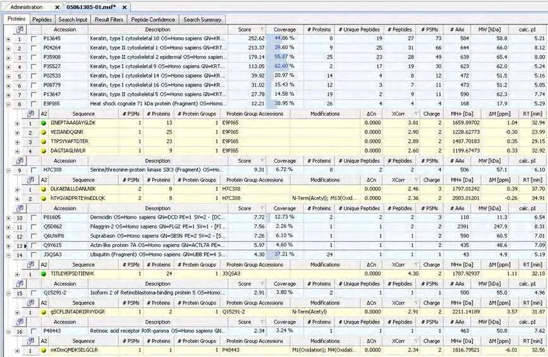Check the box for protein P35908

[x=33, y=57]
